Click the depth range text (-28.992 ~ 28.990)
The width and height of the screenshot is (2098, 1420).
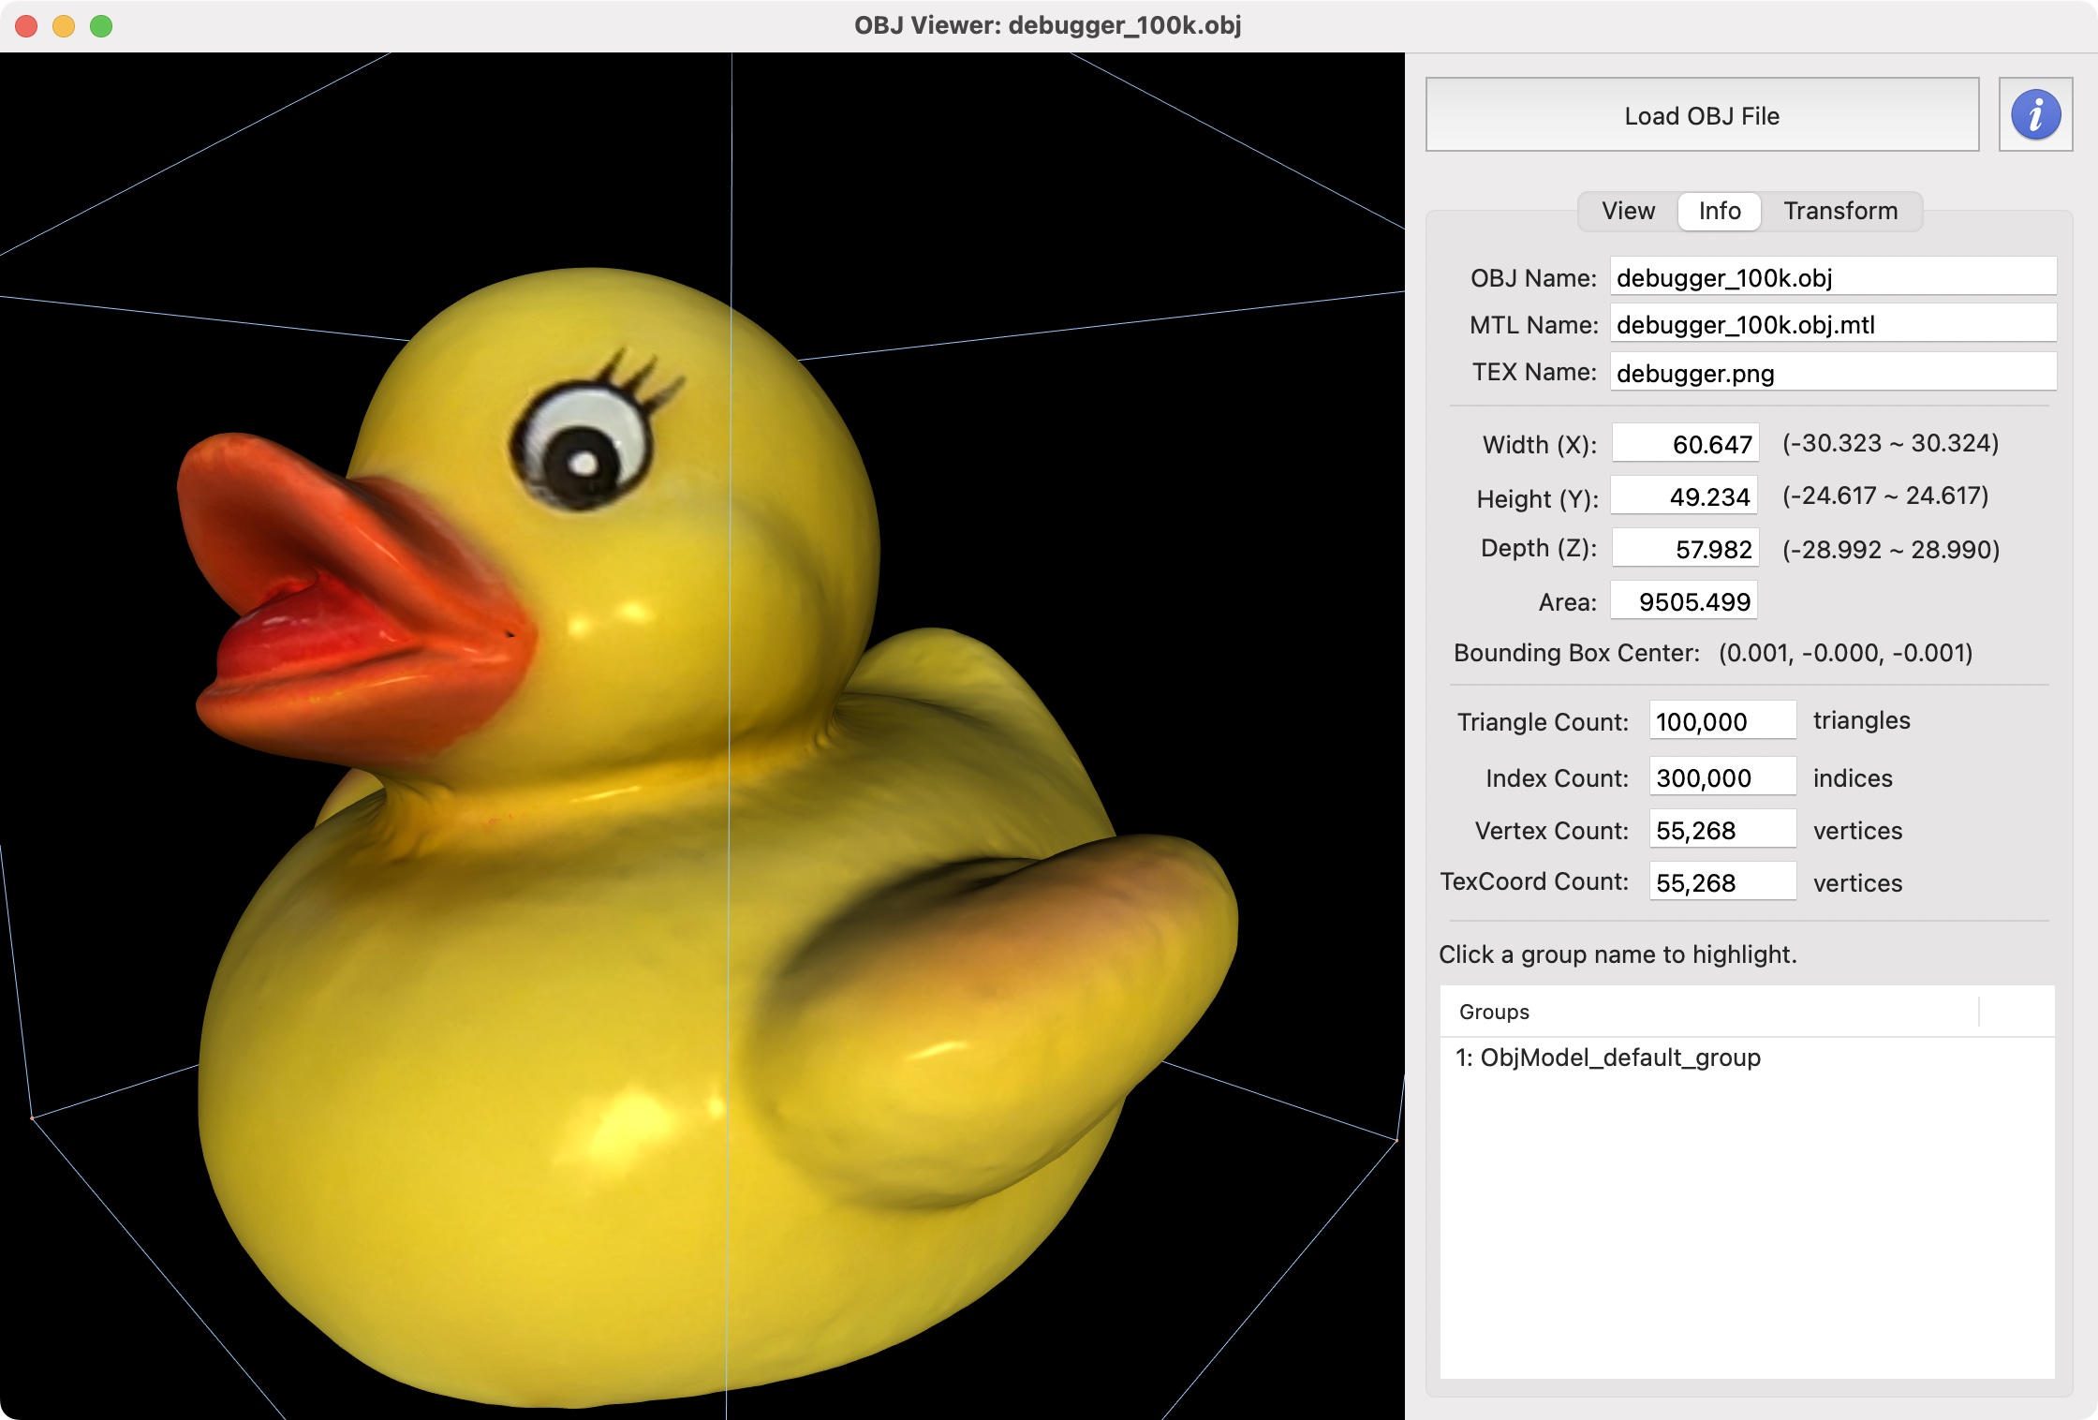pyautogui.click(x=1890, y=549)
